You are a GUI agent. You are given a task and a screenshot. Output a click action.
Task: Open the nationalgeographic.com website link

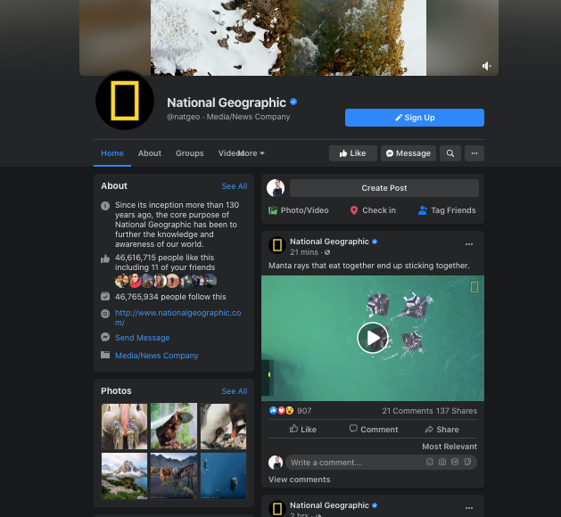(x=177, y=317)
